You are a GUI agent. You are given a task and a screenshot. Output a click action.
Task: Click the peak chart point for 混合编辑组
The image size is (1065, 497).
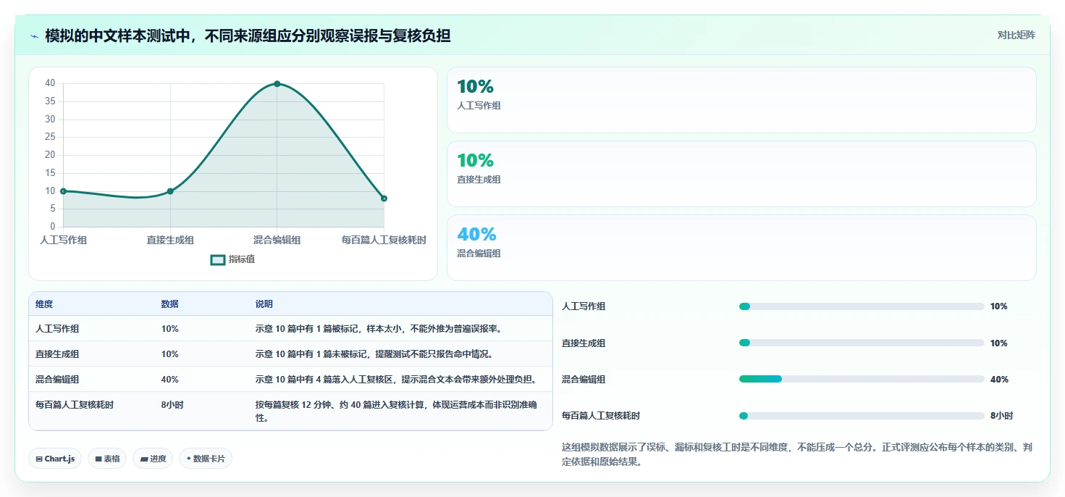(277, 84)
